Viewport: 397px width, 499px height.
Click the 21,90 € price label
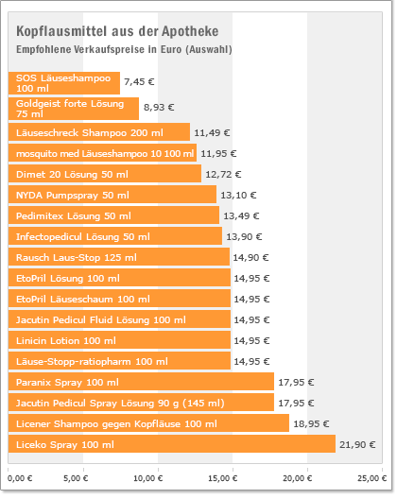(357, 444)
